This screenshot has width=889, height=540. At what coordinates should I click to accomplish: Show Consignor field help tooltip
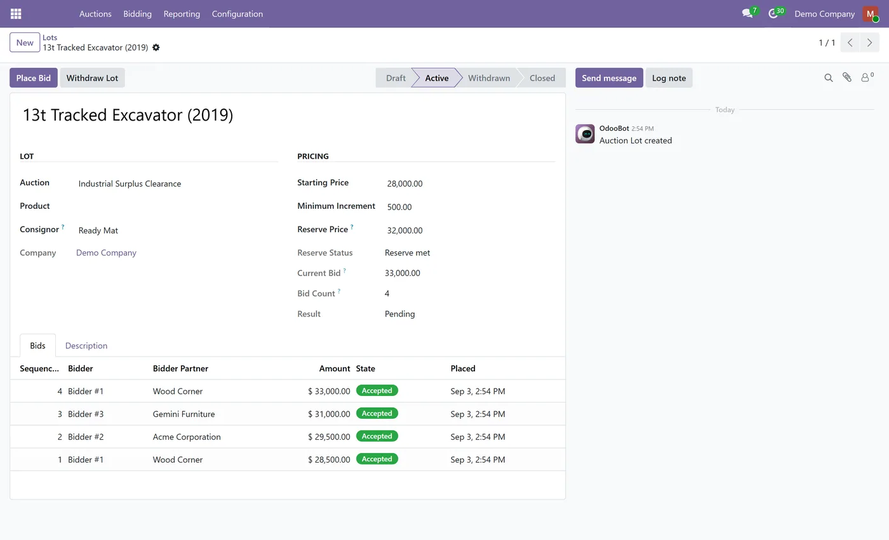tap(63, 227)
